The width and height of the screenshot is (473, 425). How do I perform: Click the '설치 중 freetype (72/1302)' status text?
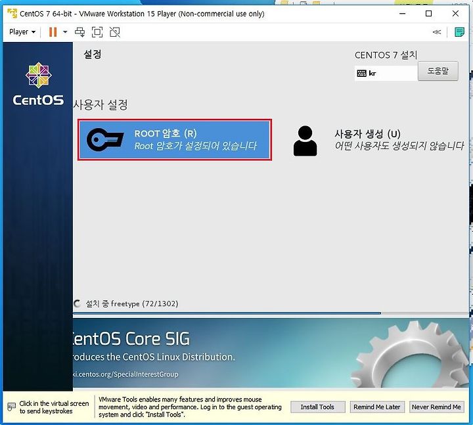pyautogui.click(x=132, y=303)
